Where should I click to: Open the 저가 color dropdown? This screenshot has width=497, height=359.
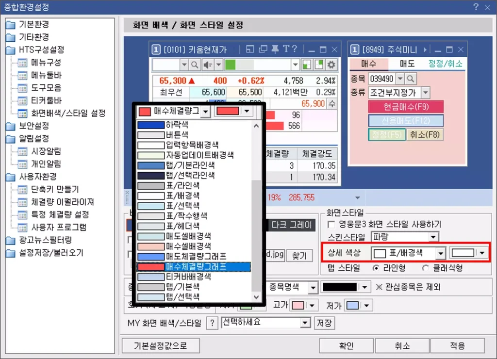[x=366, y=306]
